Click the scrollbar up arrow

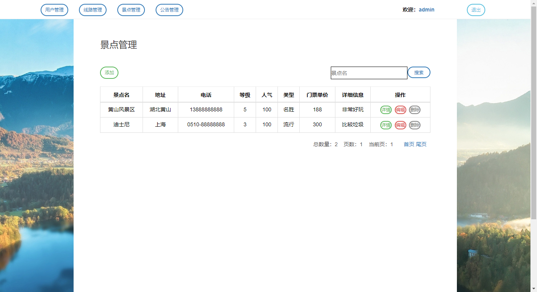(x=534, y=3)
